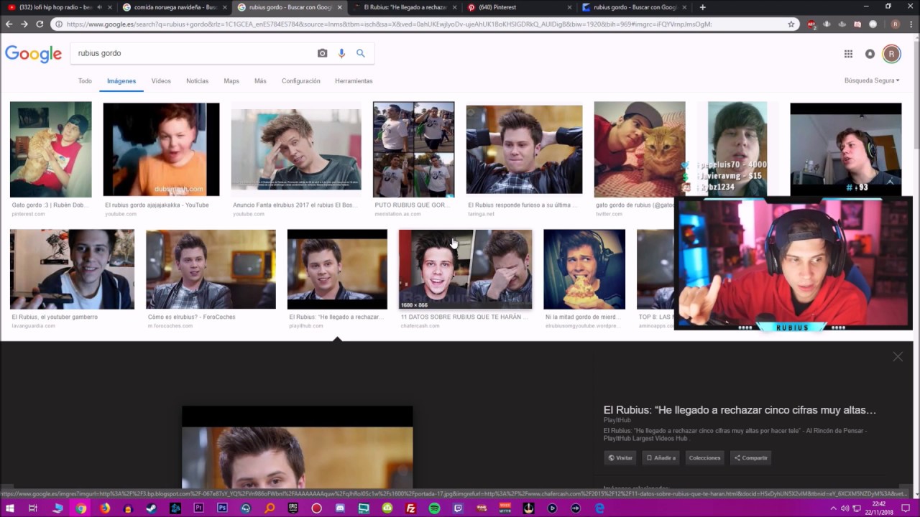Viewport: 920px width, 517px height.
Task: Open Twitch from the taskbar
Action: 459,508
